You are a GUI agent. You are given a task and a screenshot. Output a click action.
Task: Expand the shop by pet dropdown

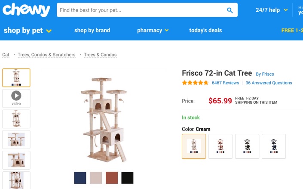(28, 31)
